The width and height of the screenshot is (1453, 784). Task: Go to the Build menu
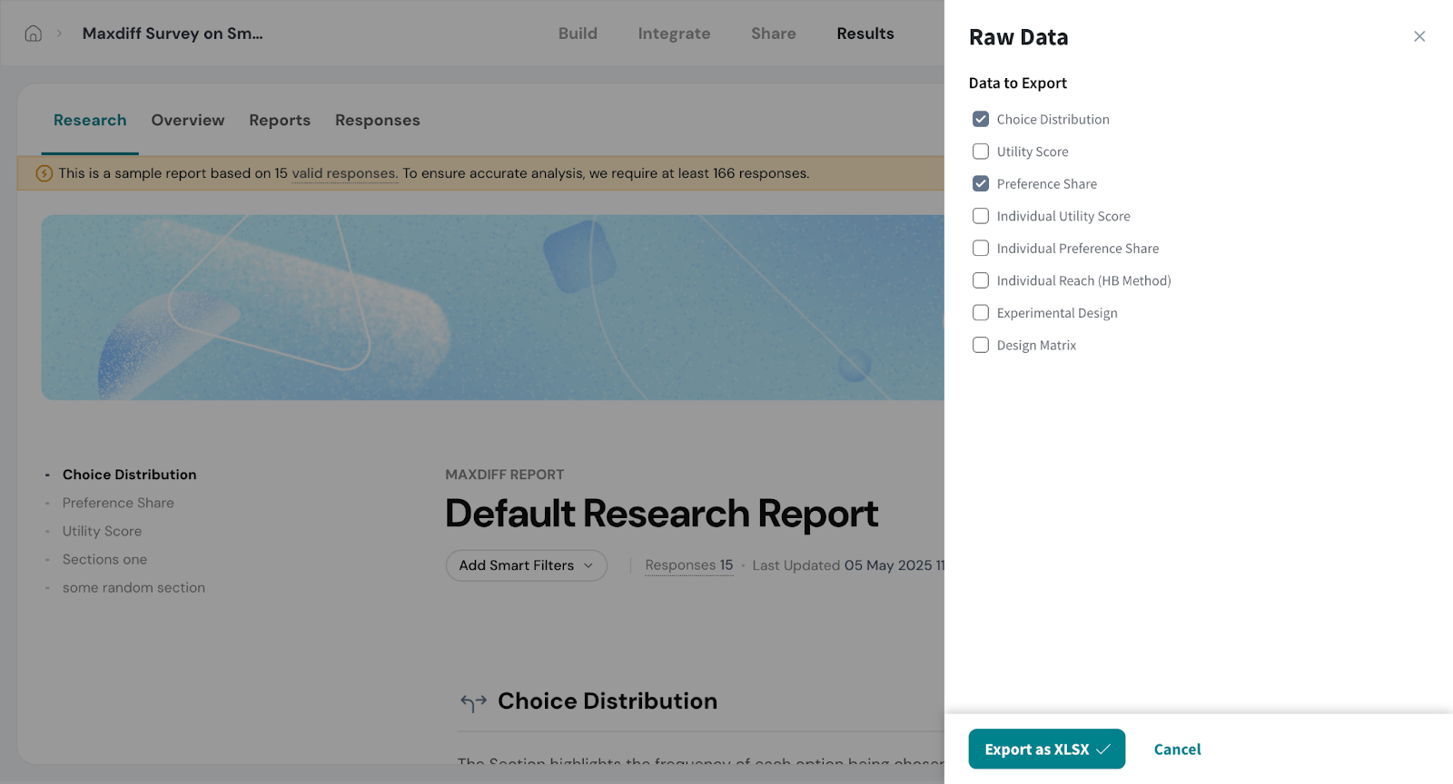click(x=578, y=34)
